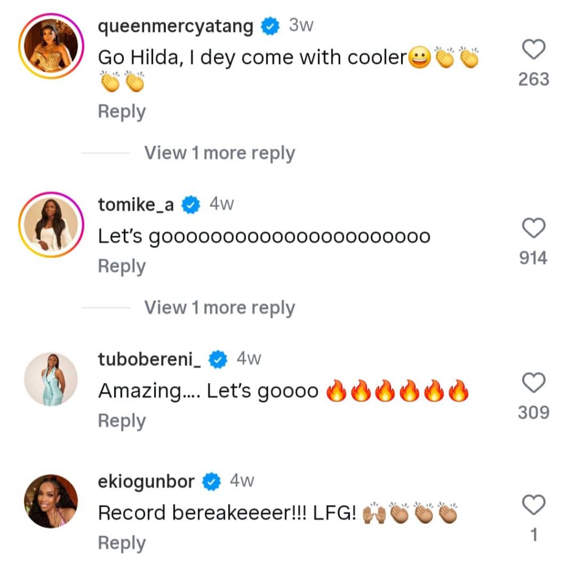
Task: Reply to tubobereni_'s Amazing comment
Action: [x=121, y=421]
